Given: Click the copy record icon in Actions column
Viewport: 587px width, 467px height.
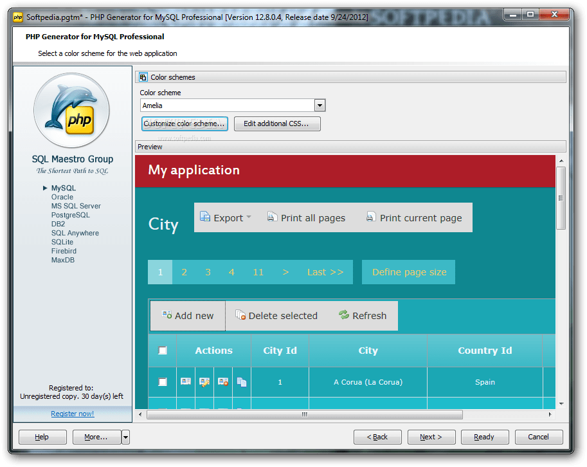Looking at the screenshot, I should point(242,381).
